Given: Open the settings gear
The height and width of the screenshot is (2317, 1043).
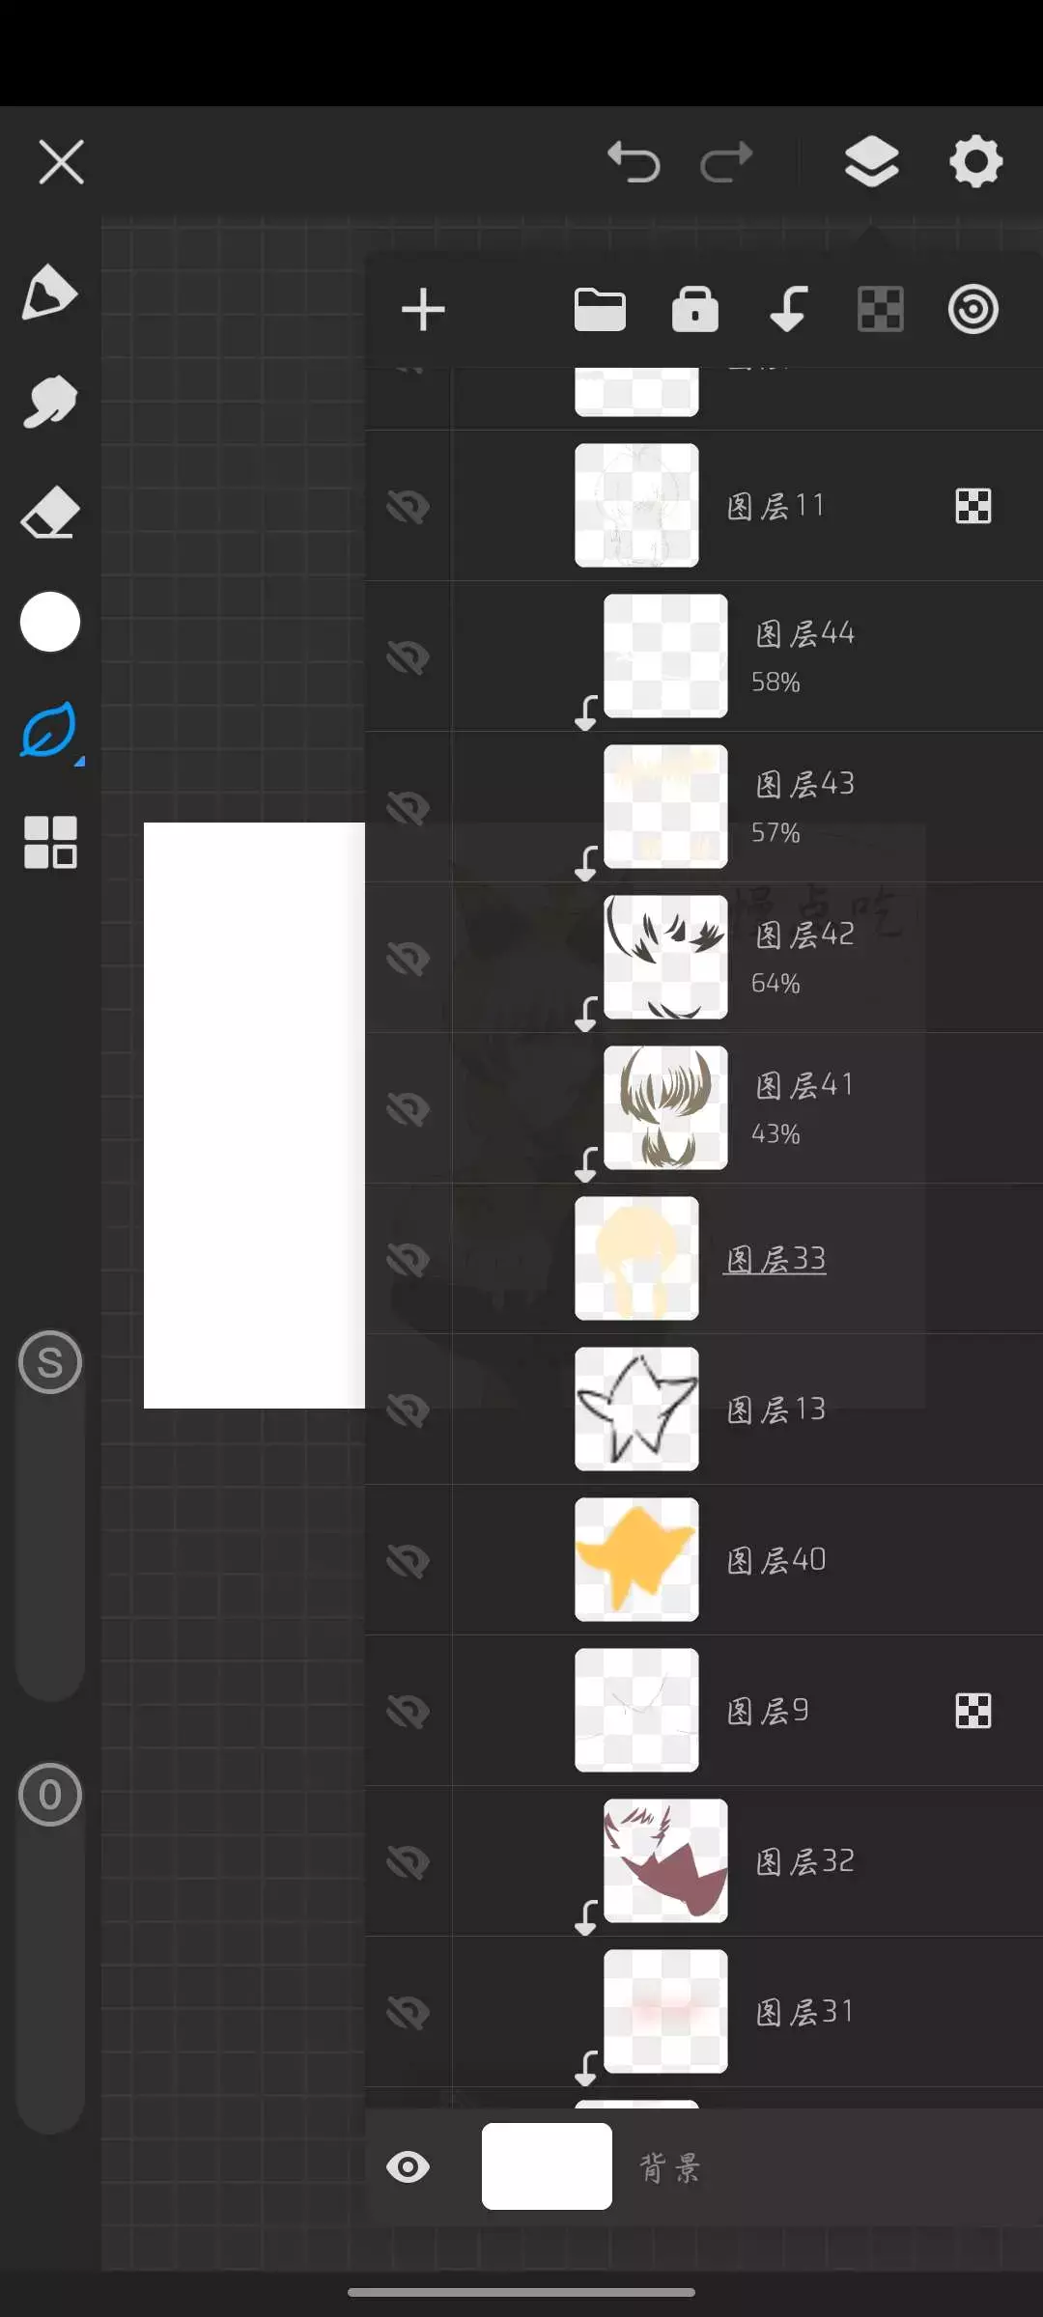Looking at the screenshot, I should [x=975, y=161].
